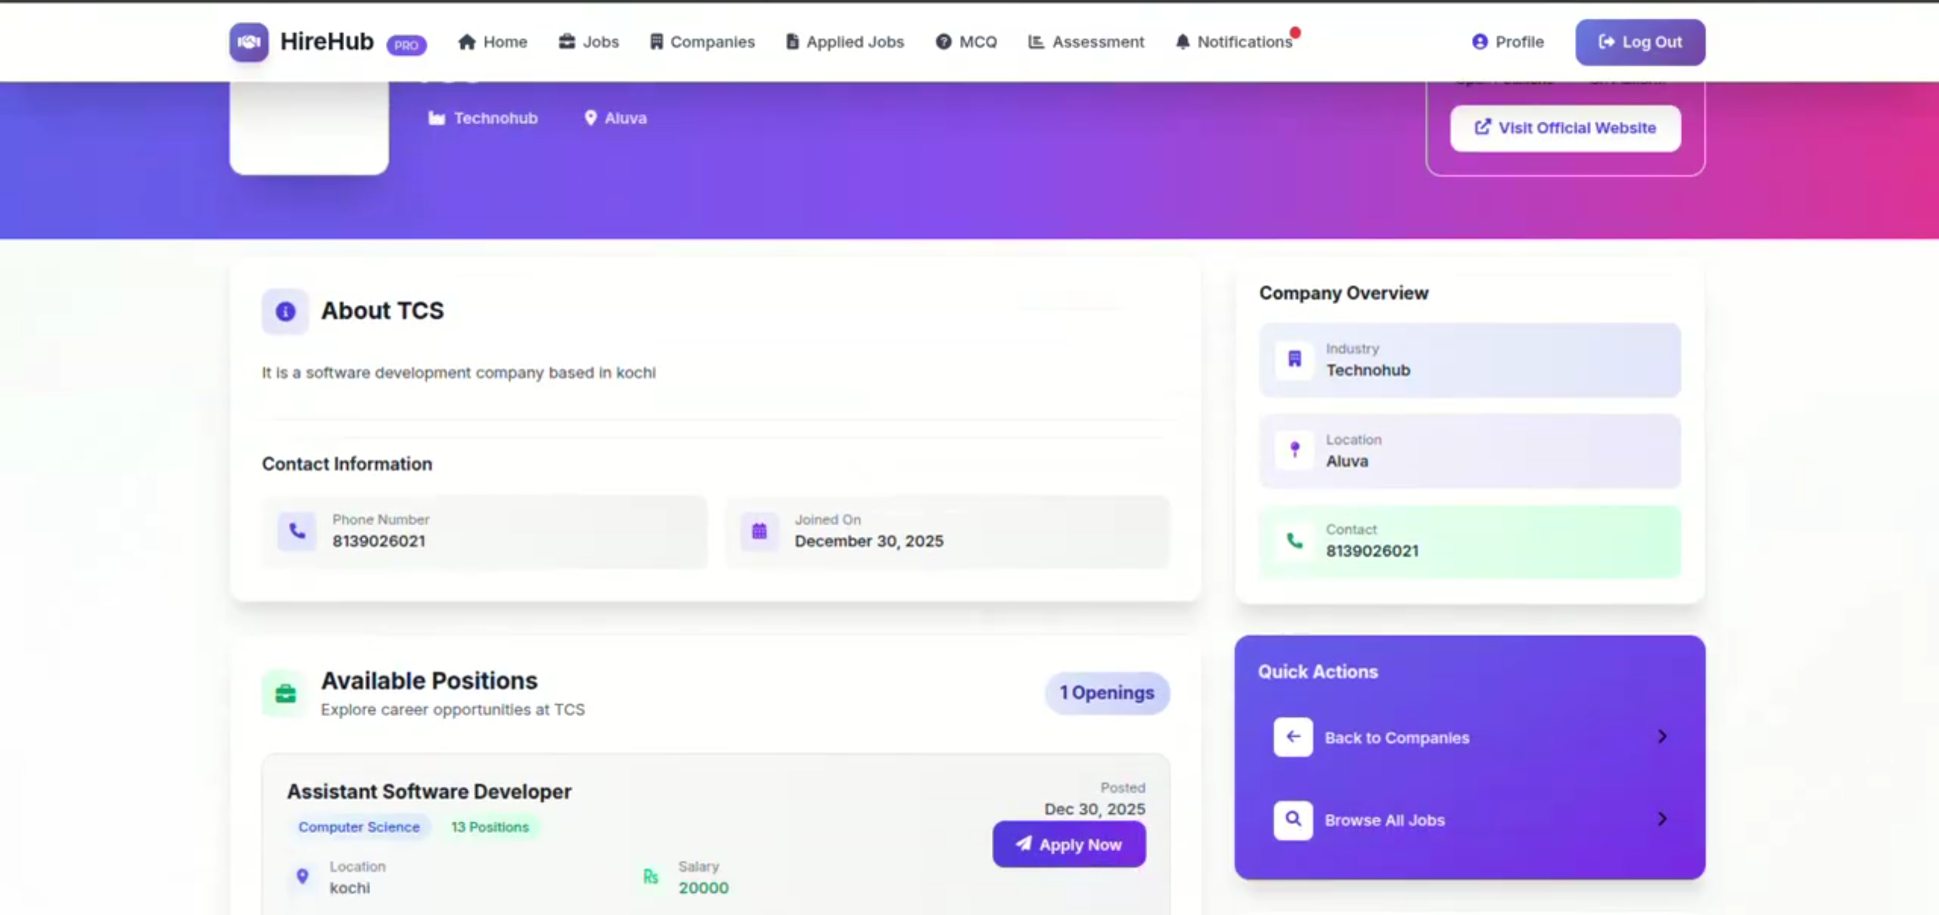Click the 13 Positions tag
1939x915 pixels.
[490, 827]
